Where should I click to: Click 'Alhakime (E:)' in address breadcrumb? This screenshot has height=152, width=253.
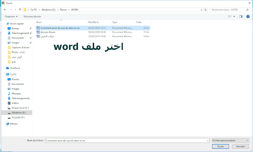click(48, 10)
